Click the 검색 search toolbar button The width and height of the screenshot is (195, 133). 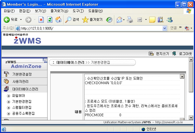[x=72, y=20]
